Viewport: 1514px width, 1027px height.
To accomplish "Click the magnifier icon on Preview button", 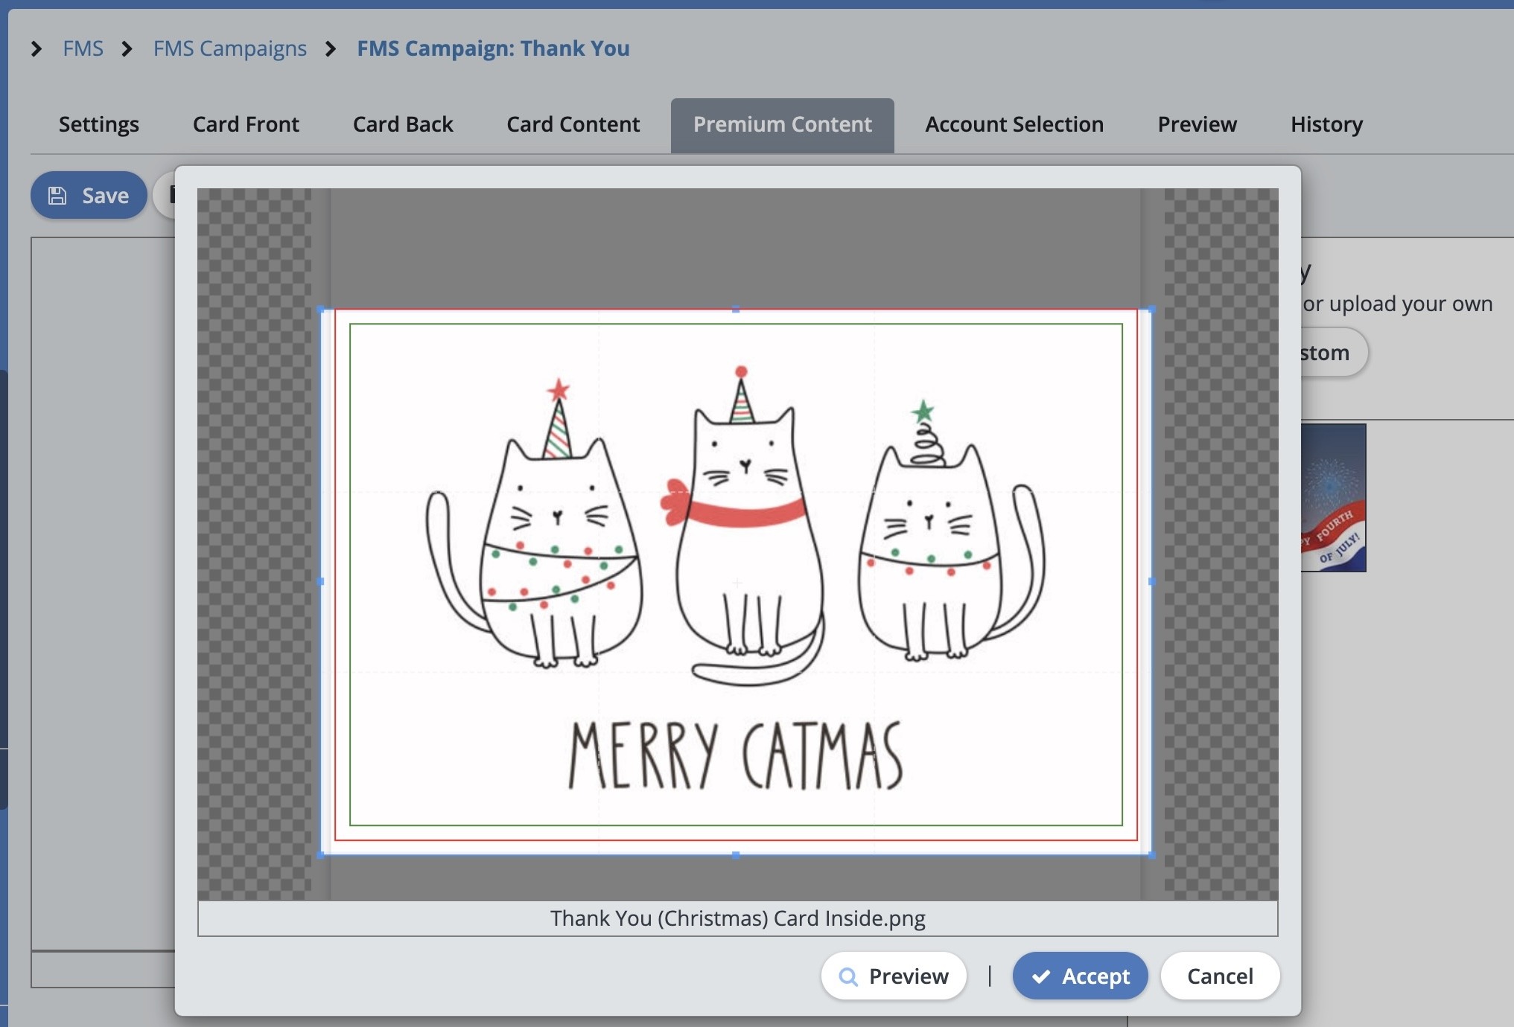I will [x=847, y=976].
